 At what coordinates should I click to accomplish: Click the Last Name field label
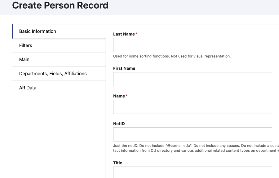click(x=124, y=34)
